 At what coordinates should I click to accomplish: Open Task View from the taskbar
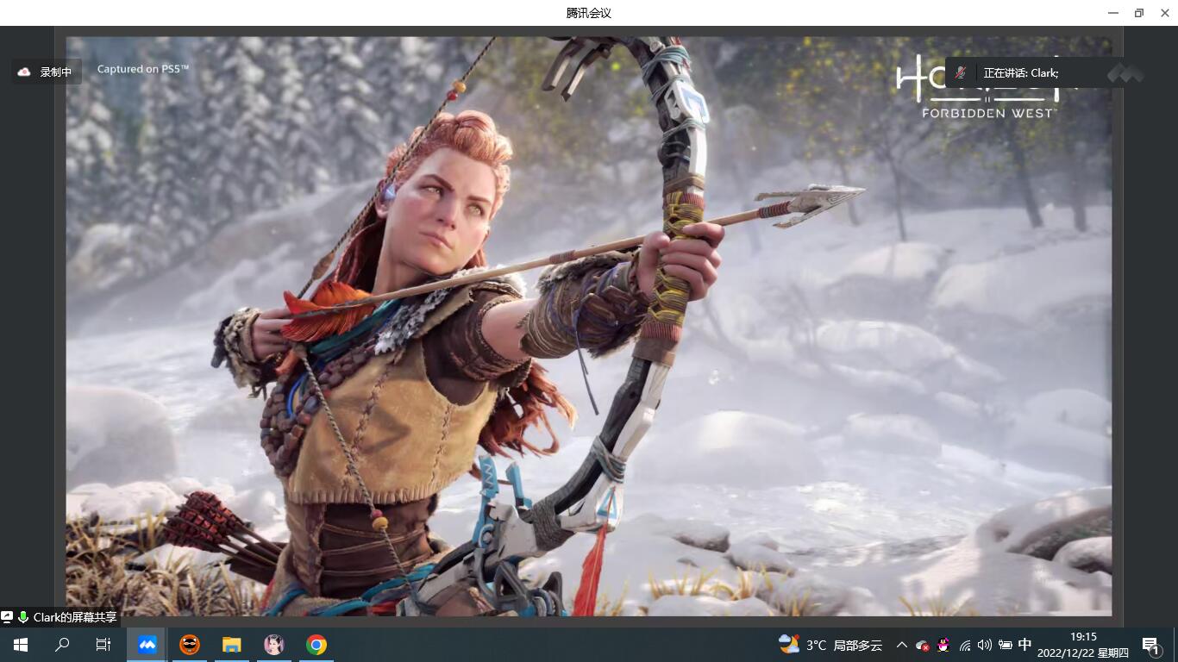(103, 645)
